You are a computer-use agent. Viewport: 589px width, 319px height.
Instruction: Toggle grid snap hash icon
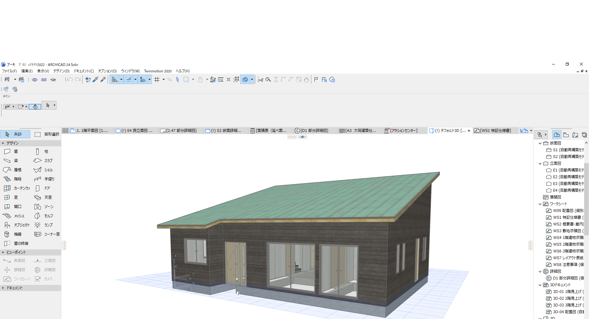click(157, 80)
